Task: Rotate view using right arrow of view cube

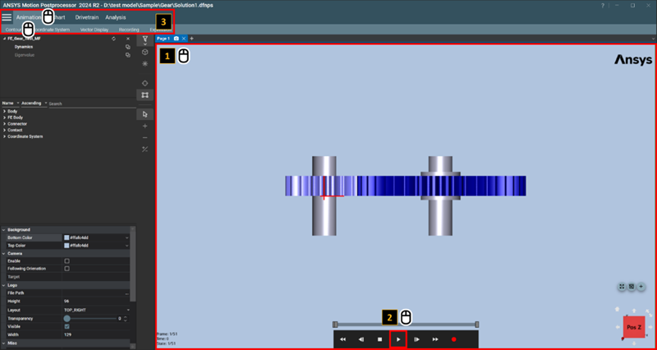Action: click(650, 326)
